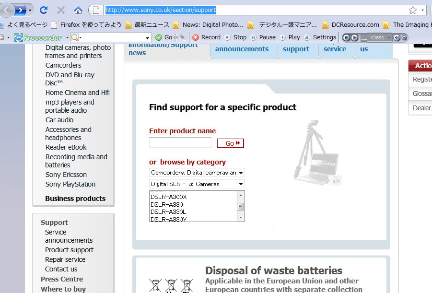The height and width of the screenshot is (293, 432).
Task: Click the Pause button in Freecorder toolbar
Action: 263,37
